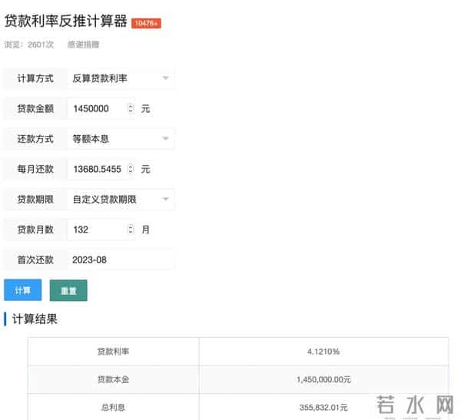Click the stepper arrows in the 贷款金额 field
Screen dimensions: 461x420
[131, 108]
